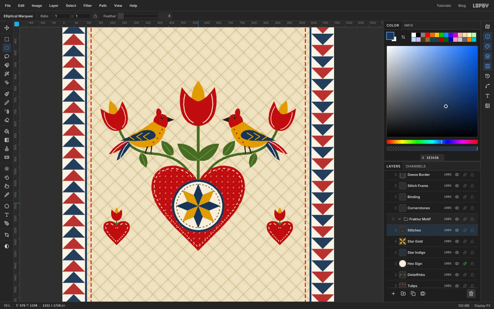Select the Crop tool
This screenshot has width=494, height=309.
[7, 235]
